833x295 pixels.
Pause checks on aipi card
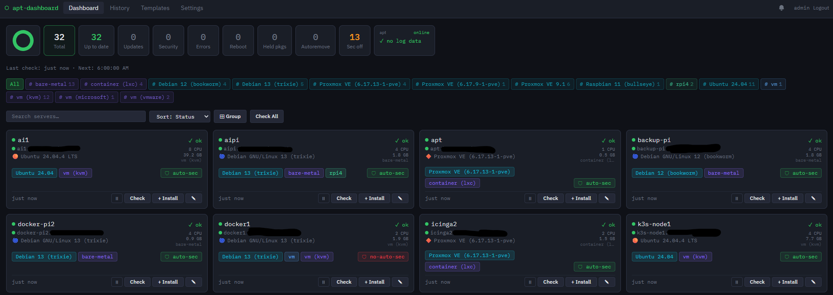coord(323,198)
